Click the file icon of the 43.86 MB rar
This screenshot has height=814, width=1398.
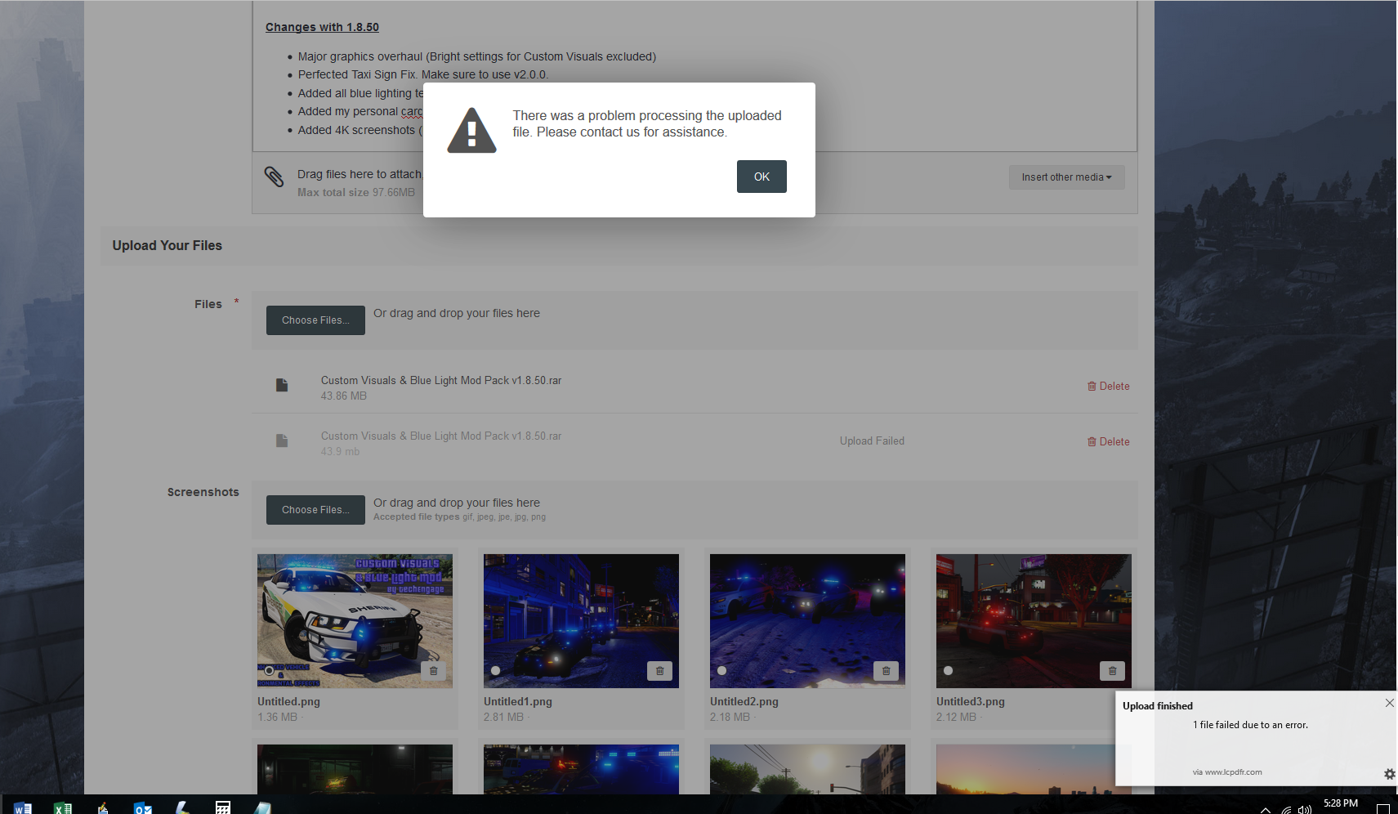click(x=282, y=385)
